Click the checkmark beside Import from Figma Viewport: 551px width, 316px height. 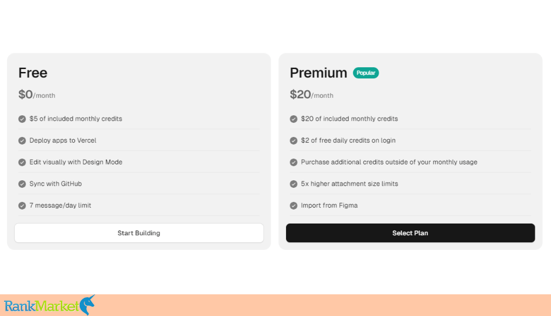[x=294, y=205]
